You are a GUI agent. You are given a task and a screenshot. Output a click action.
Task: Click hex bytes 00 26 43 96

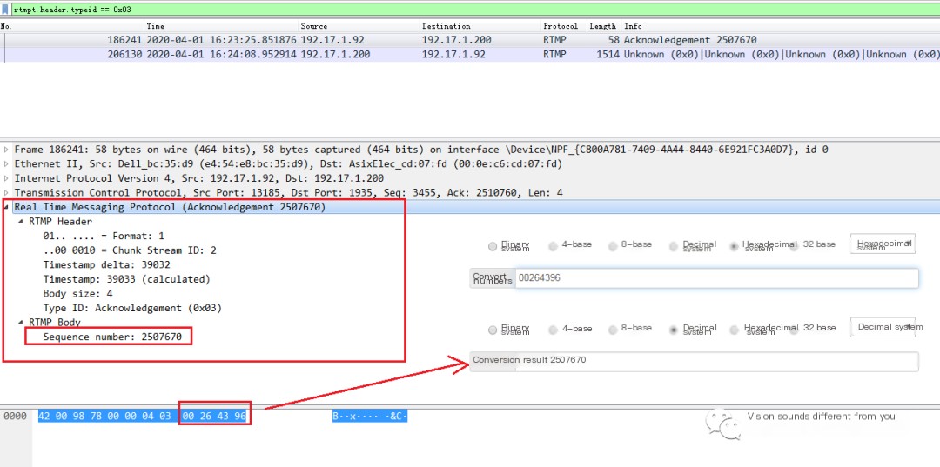[214, 416]
